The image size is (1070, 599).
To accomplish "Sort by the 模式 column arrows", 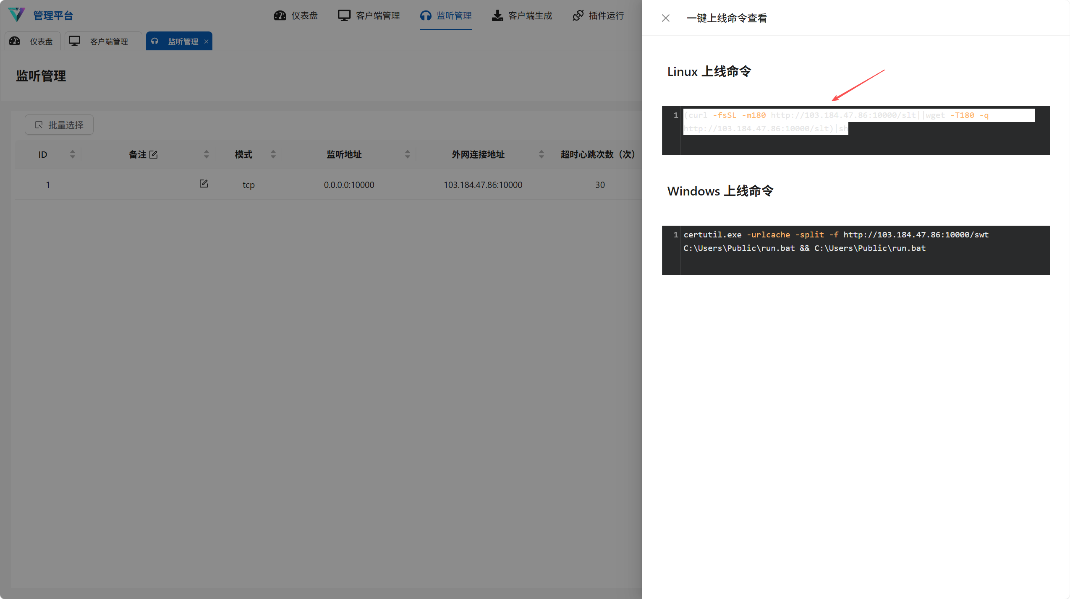I will [273, 154].
